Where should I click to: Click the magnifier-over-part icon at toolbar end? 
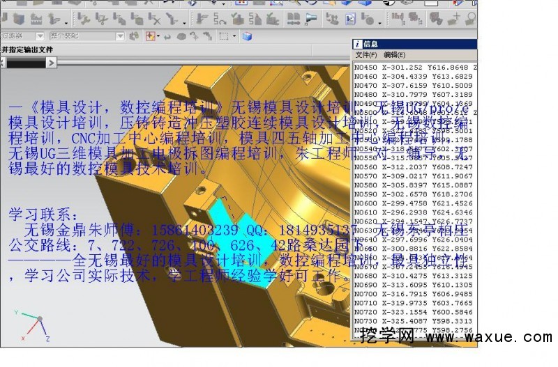pyautogui.click(x=471, y=19)
